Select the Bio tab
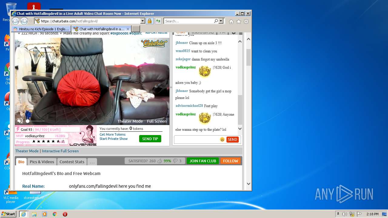The width and height of the screenshot is (388, 218). pyautogui.click(x=21, y=162)
